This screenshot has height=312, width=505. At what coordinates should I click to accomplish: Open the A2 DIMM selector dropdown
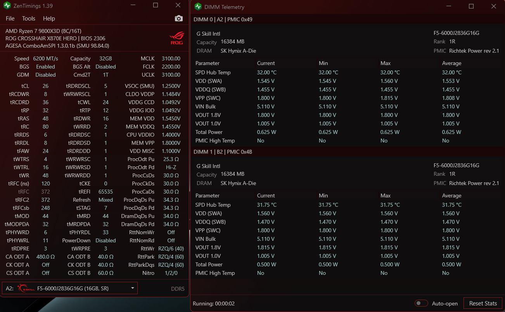(x=70, y=288)
